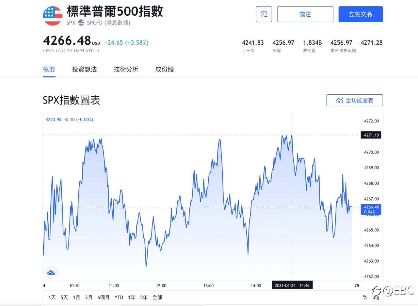Image resolution: width=418 pixels, height=306 pixels.
Task: Click the 4270.98 −0.10 chart legend
Action: tap(69, 120)
